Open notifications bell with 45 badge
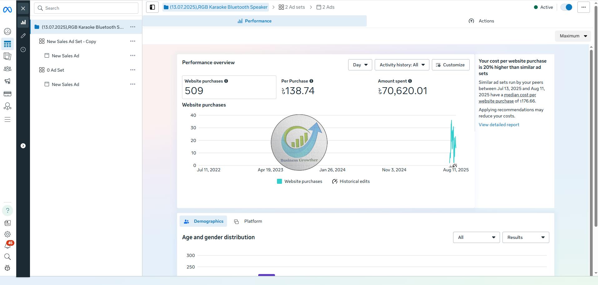598x285 pixels. 7,245
